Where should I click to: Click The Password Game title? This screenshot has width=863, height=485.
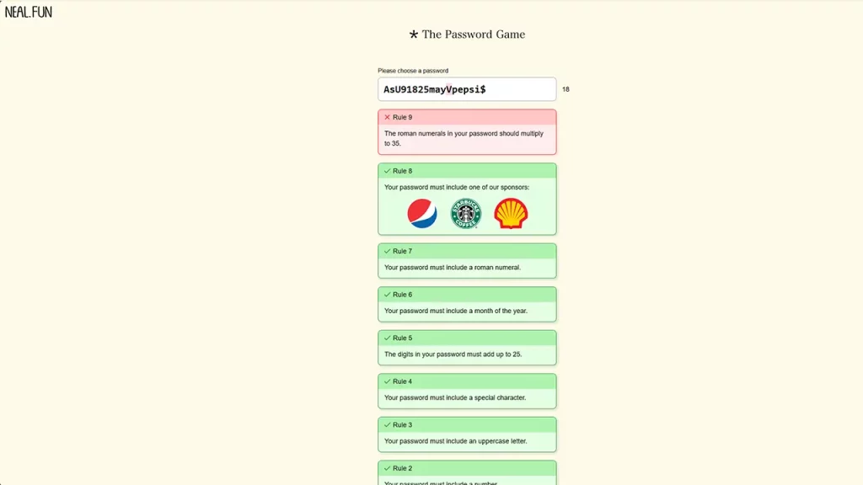tap(473, 35)
